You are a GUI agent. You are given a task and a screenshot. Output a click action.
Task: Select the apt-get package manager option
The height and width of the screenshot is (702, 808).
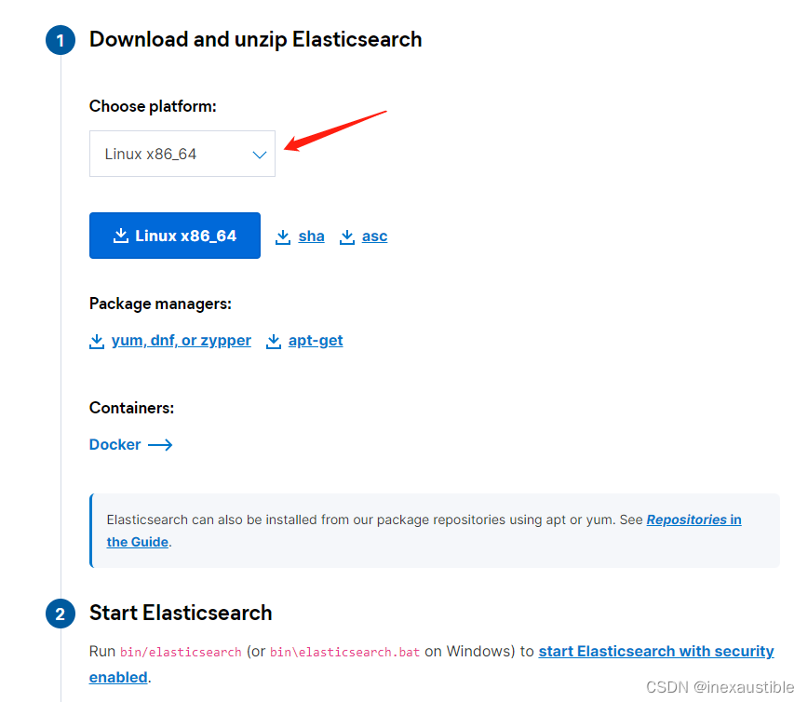click(x=315, y=341)
